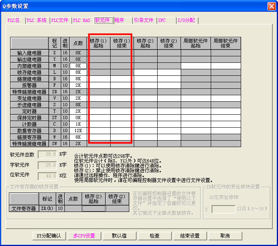Open the 程序 tab
The height and width of the screenshot is (246, 278).
click(x=120, y=20)
